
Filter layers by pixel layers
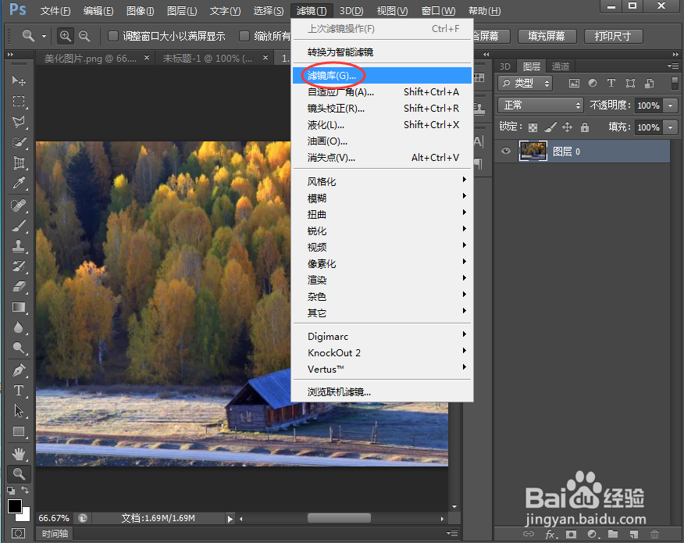coord(574,83)
